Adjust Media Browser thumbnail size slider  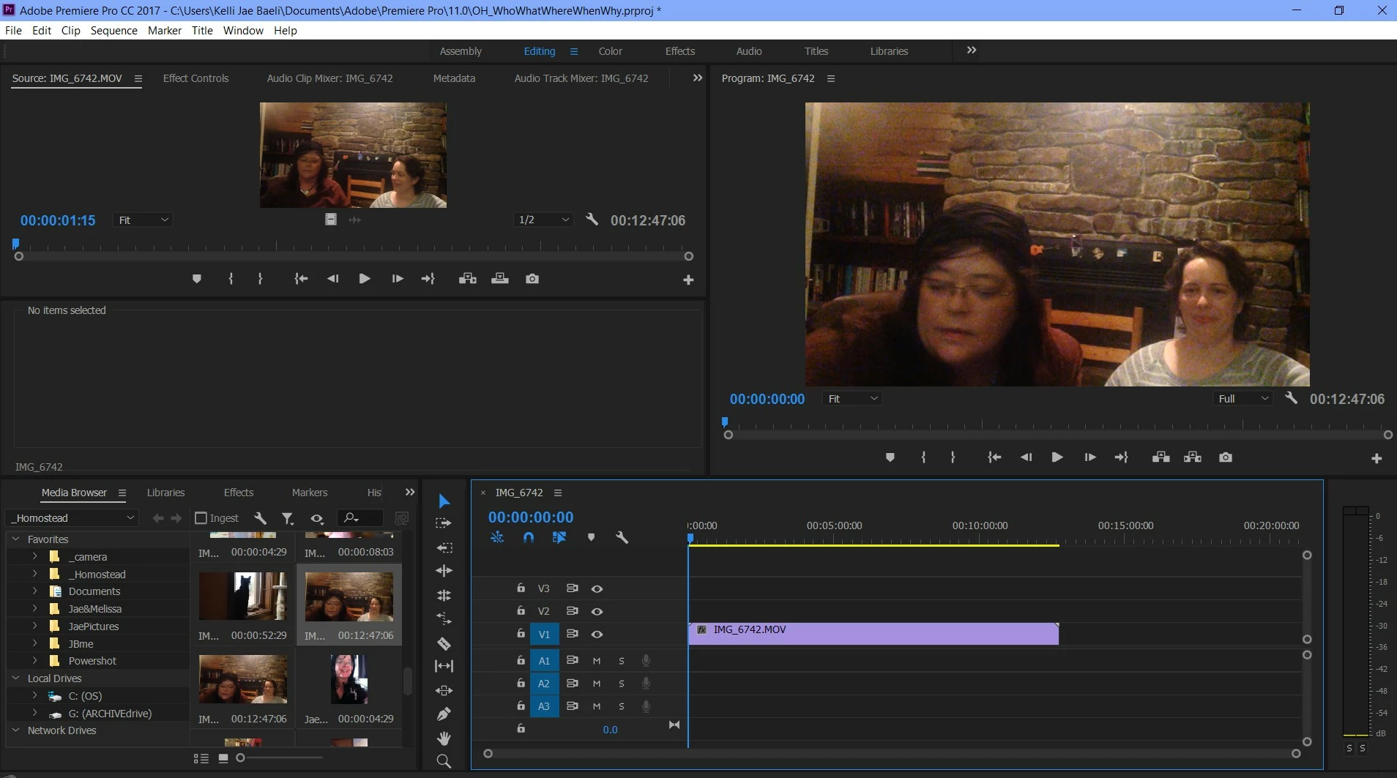(240, 758)
